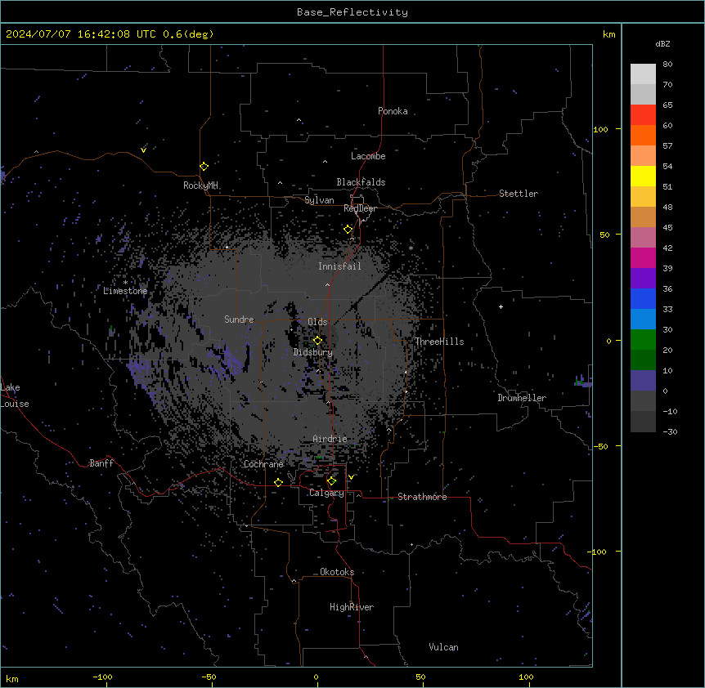Click the -100 tick on bottom axis
705x688 pixels.
pyautogui.click(x=102, y=677)
